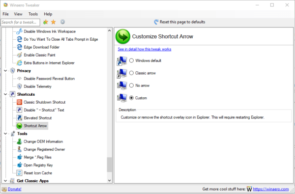Click the green Shortcut Arrow tree icon
This screenshot has width=295, height=194.
(x=19, y=126)
